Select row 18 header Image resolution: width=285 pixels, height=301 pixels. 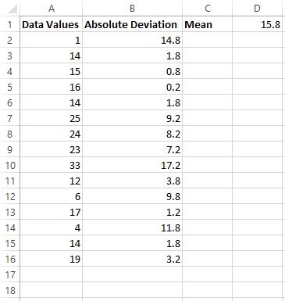[10, 290]
